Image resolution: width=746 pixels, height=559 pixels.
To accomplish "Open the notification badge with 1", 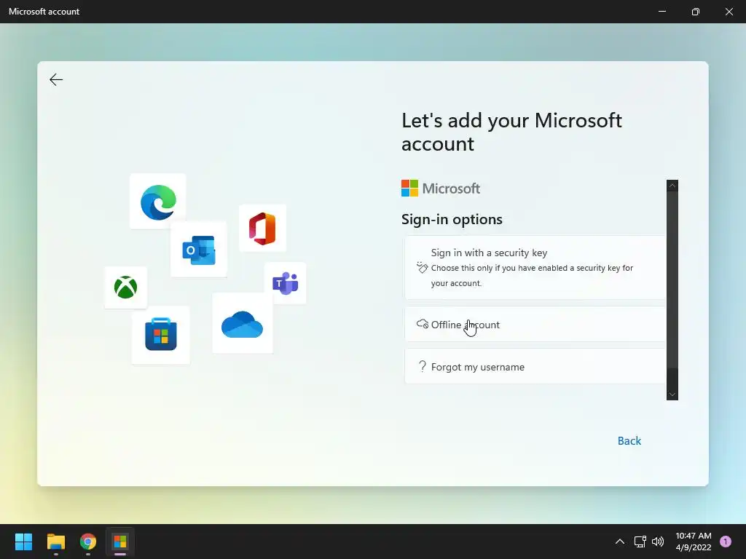I will (x=726, y=542).
